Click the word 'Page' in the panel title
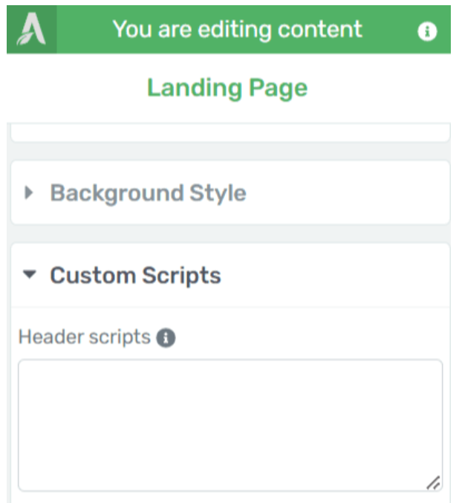This screenshot has height=503, width=459. pos(277,88)
